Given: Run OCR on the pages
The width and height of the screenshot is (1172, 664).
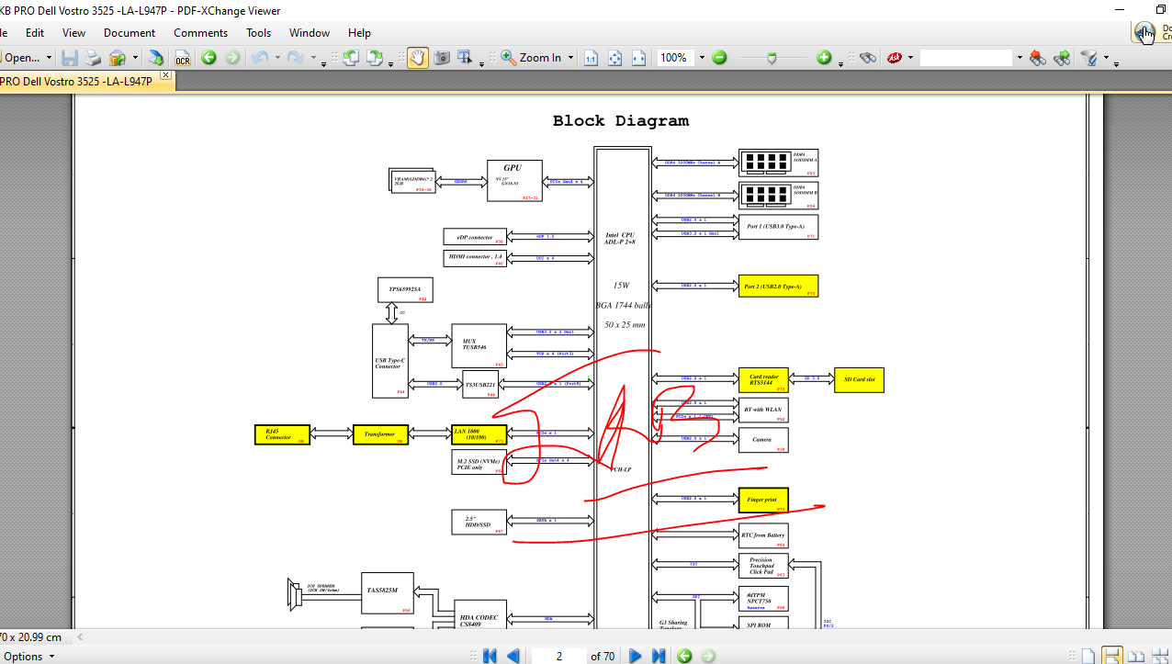Looking at the screenshot, I should click(x=182, y=58).
